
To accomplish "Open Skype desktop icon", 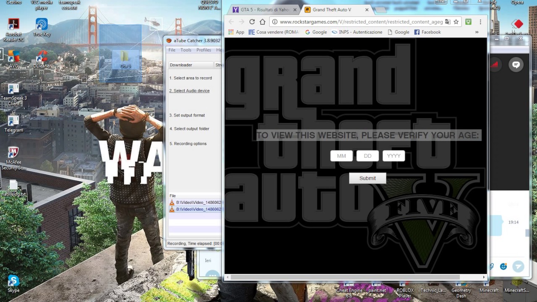I will (x=13, y=284).
